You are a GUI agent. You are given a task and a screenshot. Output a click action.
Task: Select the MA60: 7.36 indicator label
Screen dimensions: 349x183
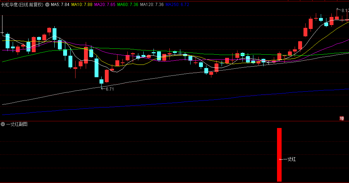pos(128,5)
